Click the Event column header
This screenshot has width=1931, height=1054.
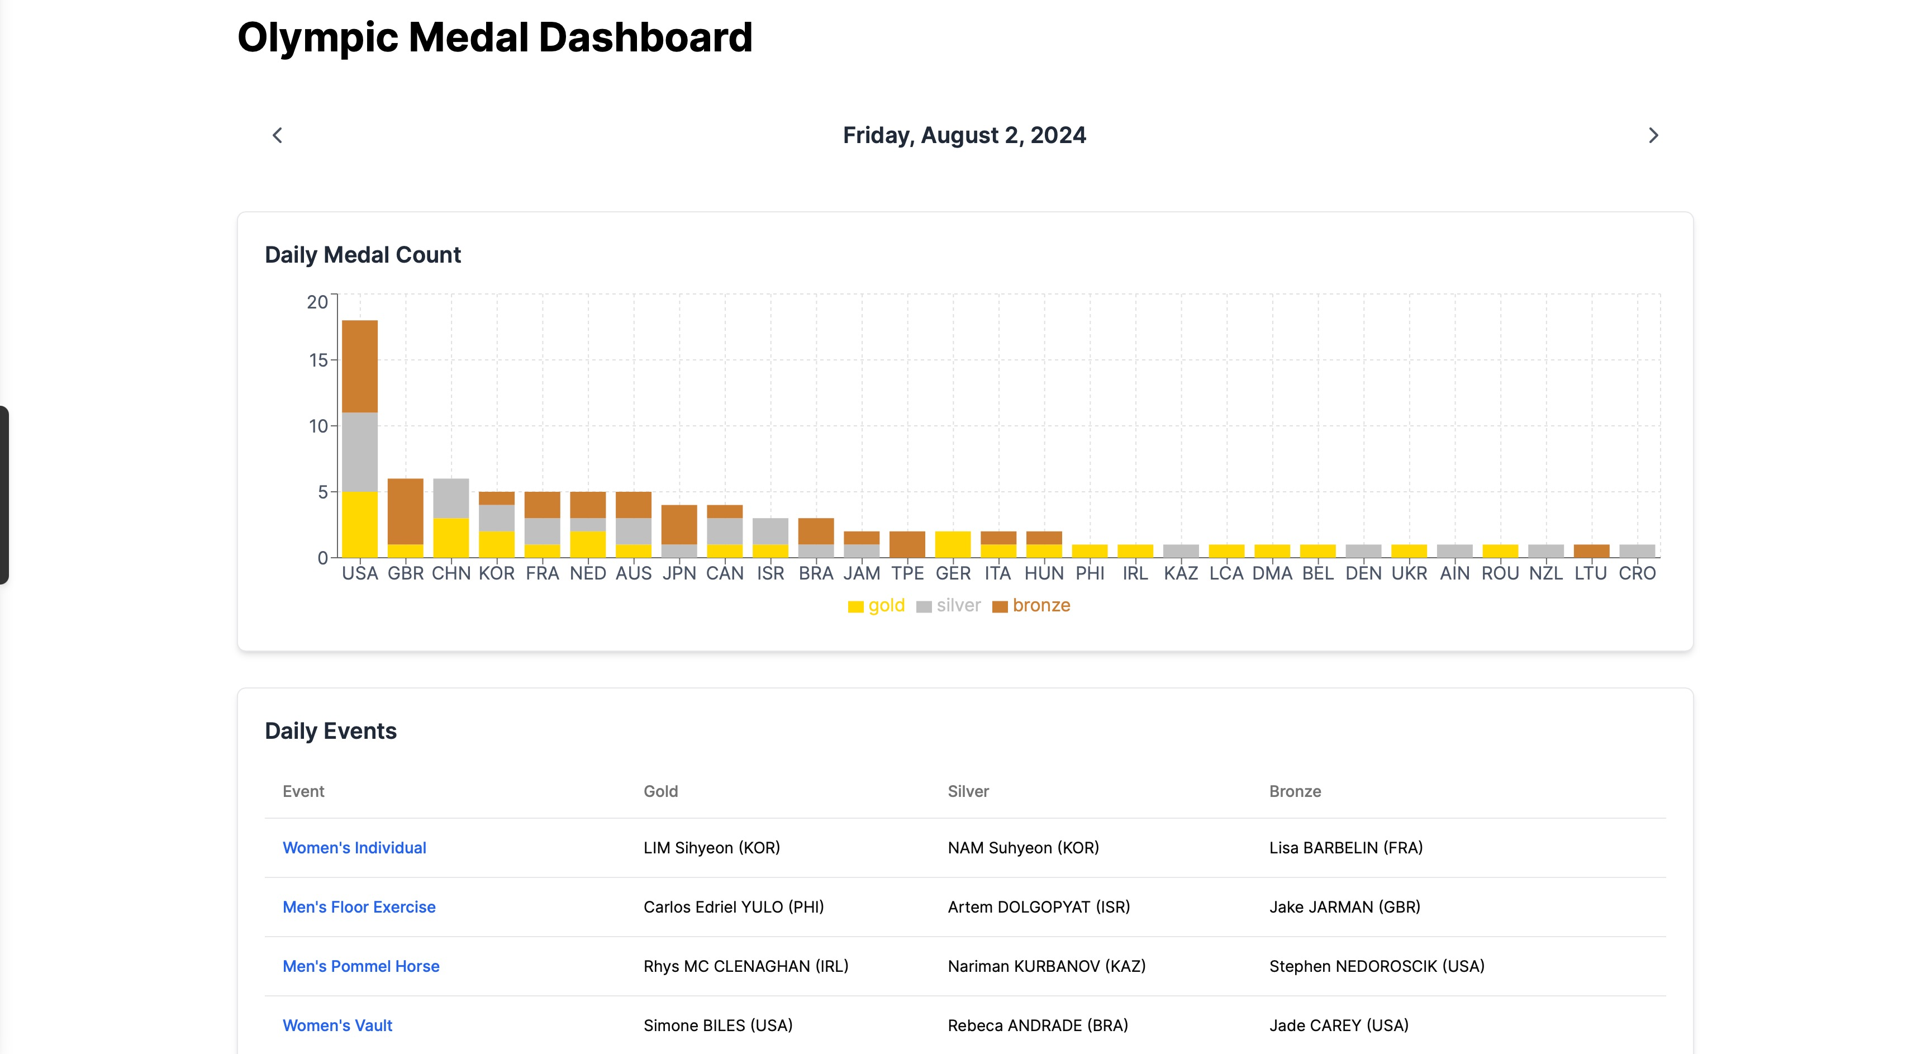click(303, 792)
